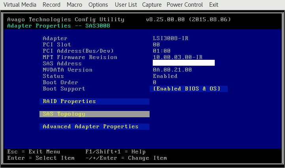
Task: Click the NVDATA Version value 0A.00.21.00
Action: point(172,70)
